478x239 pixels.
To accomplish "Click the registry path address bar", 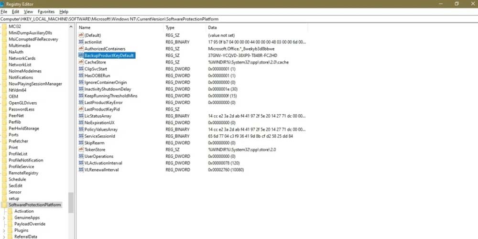I will [x=239, y=19].
